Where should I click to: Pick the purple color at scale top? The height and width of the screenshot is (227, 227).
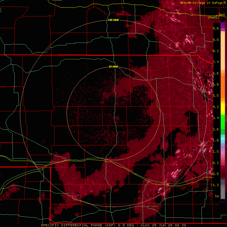tap(223, 25)
